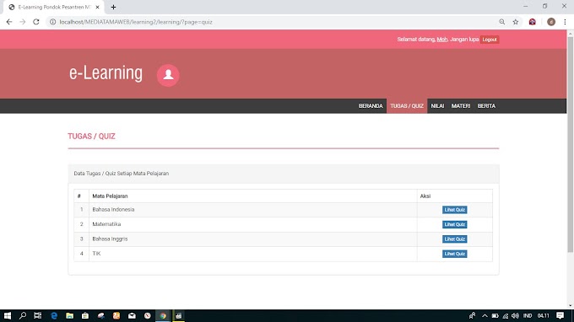
Task: Click the Matematika subject cell
Action: (x=253, y=224)
